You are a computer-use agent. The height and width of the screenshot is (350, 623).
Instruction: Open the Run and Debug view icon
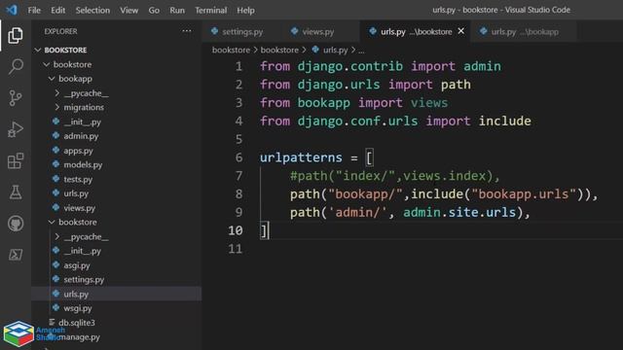(x=16, y=129)
